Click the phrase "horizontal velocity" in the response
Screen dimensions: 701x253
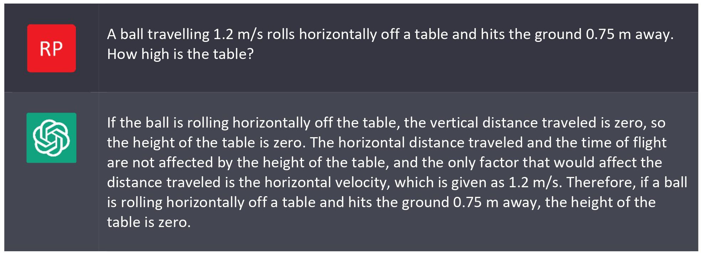325,182
